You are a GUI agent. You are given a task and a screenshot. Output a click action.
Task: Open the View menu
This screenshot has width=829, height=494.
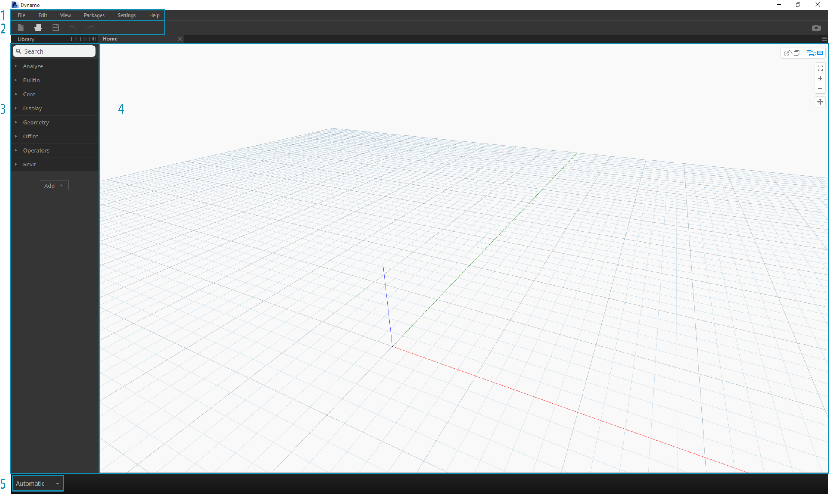[65, 15]
